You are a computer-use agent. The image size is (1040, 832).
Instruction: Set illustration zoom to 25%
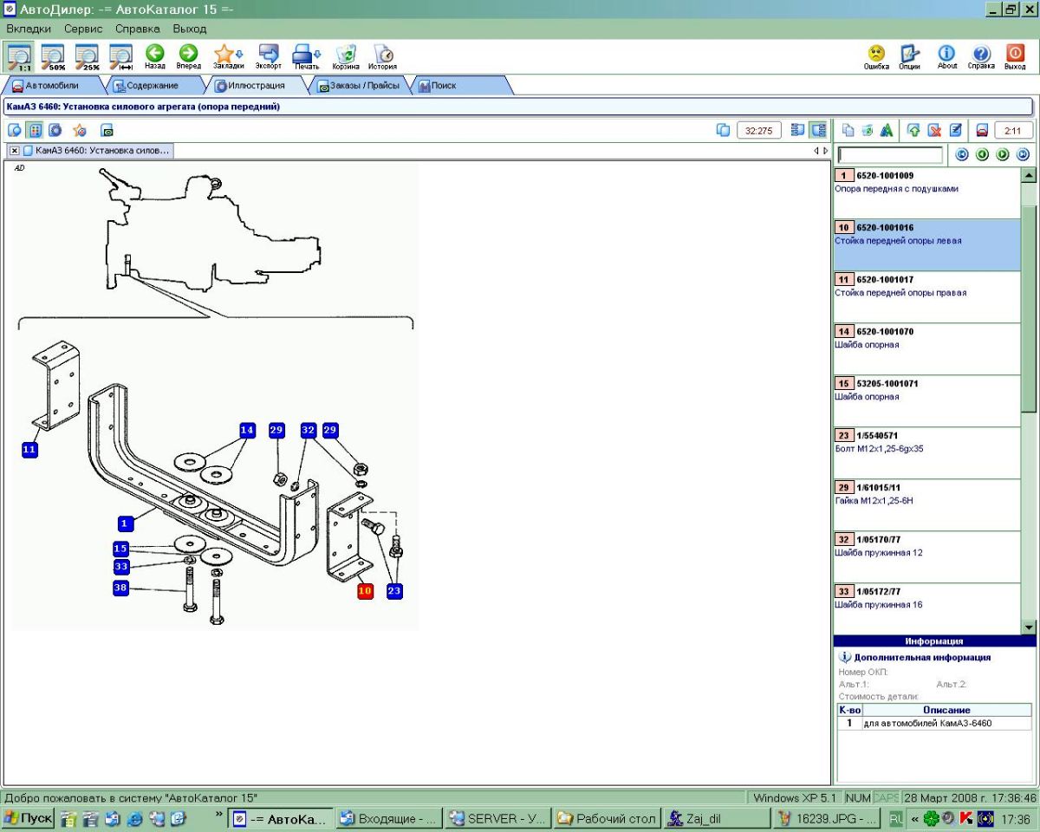click(x=88, y=56)
